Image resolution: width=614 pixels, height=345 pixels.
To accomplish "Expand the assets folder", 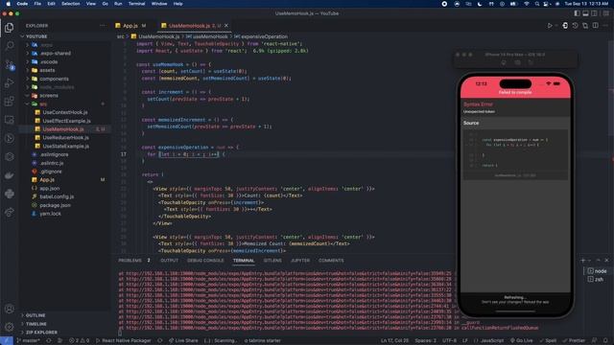I will point(65,70).
